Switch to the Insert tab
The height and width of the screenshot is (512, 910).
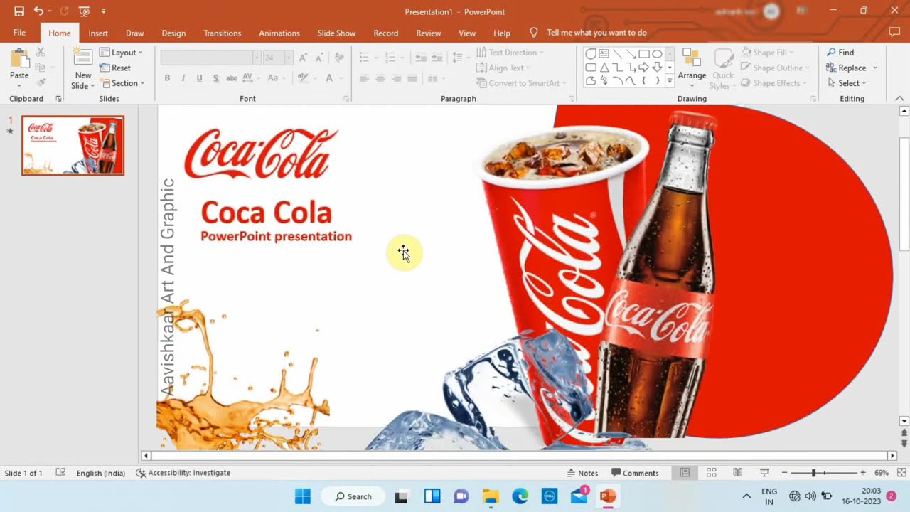point(98,33)
